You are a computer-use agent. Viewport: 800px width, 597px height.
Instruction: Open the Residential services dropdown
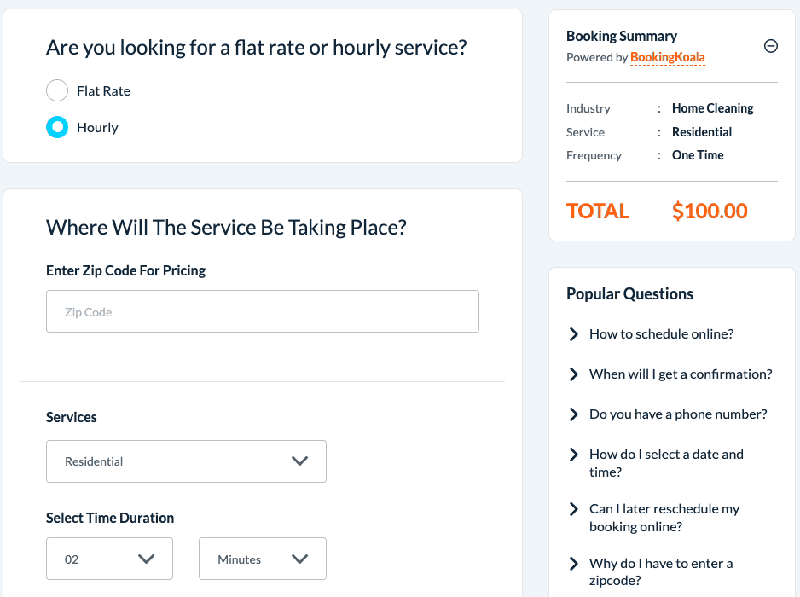point(186,461)
